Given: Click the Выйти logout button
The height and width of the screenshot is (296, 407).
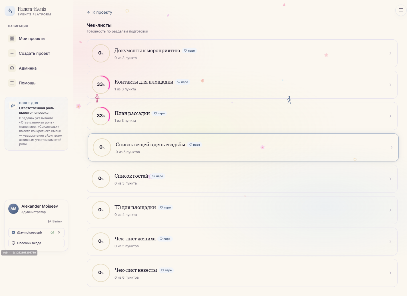Looking at the screenshot, I should (x=55, y=221).
